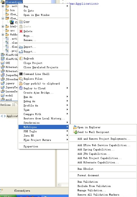This screenshot has width=137, height=197.
Task: Expand the WebRoot folder node
Action: (3, 35)
